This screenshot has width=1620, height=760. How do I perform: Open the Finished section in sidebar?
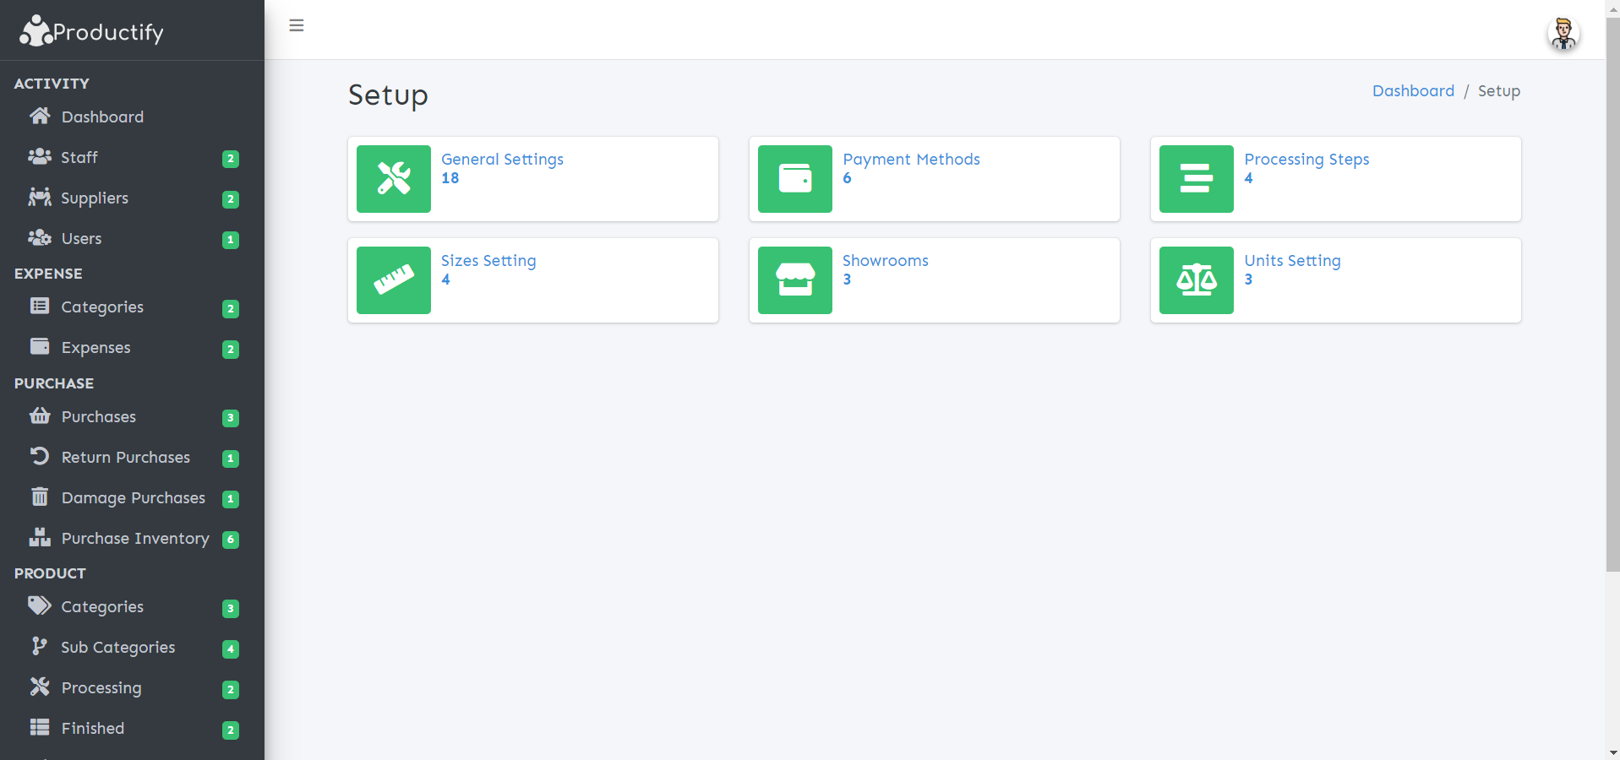point(93,728)
